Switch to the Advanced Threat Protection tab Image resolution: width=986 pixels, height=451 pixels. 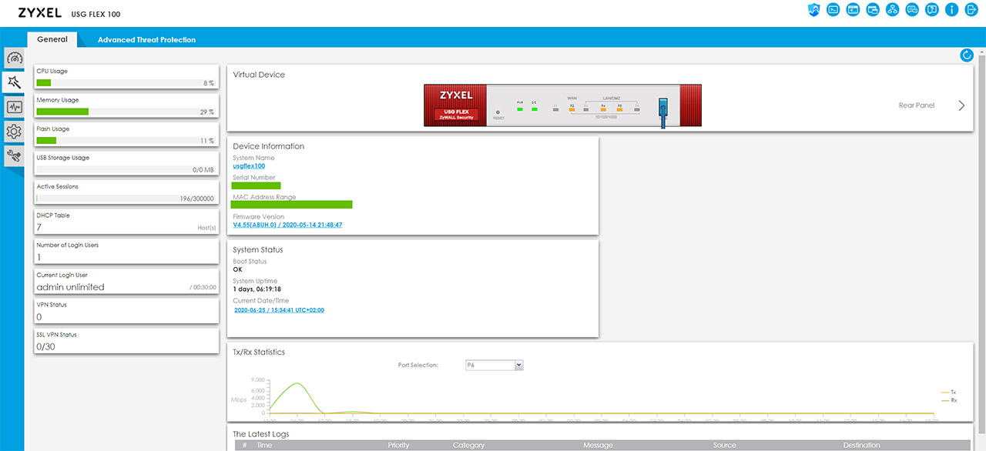click(x=146, y=40)
